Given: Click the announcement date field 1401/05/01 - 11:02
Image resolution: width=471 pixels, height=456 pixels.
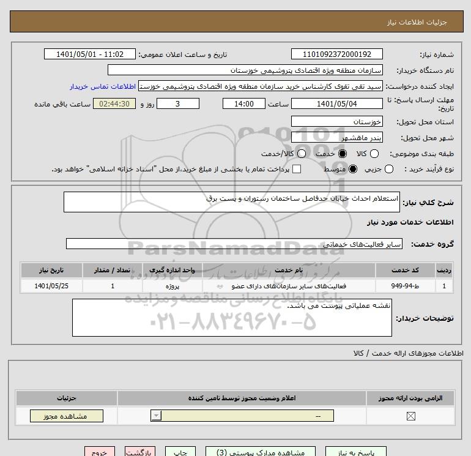Looking at the screenshot, I should pyautogui.click(x=90, y=54).
